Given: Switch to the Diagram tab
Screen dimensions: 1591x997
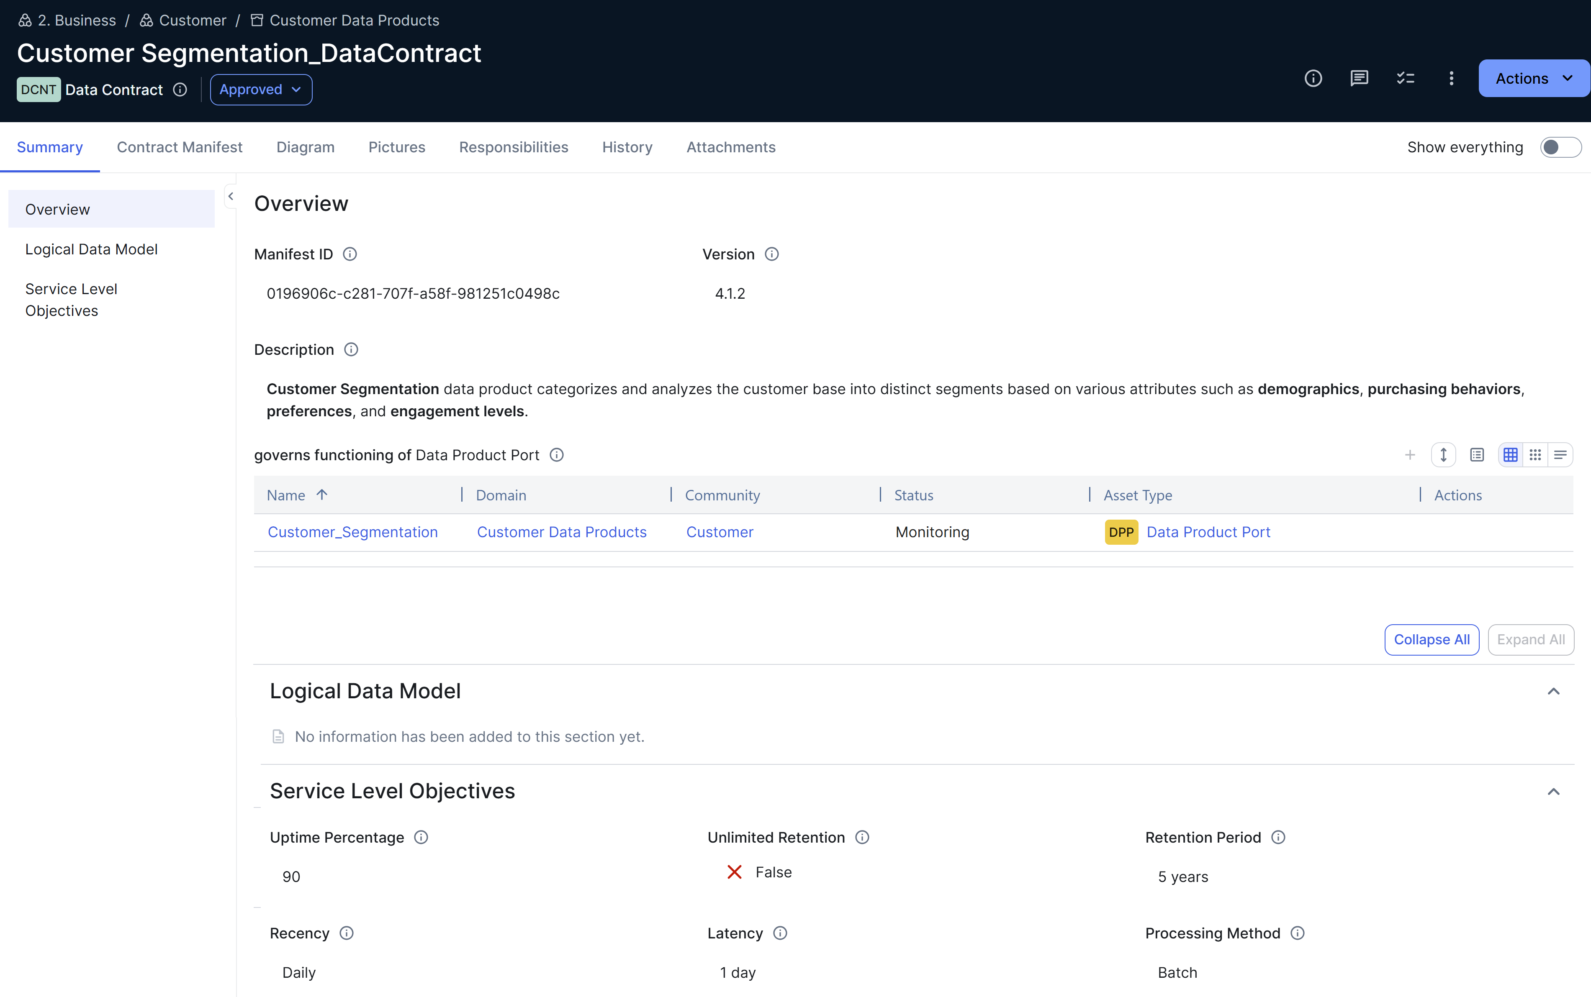Looking at the screenshot, I should pos(306,147).
